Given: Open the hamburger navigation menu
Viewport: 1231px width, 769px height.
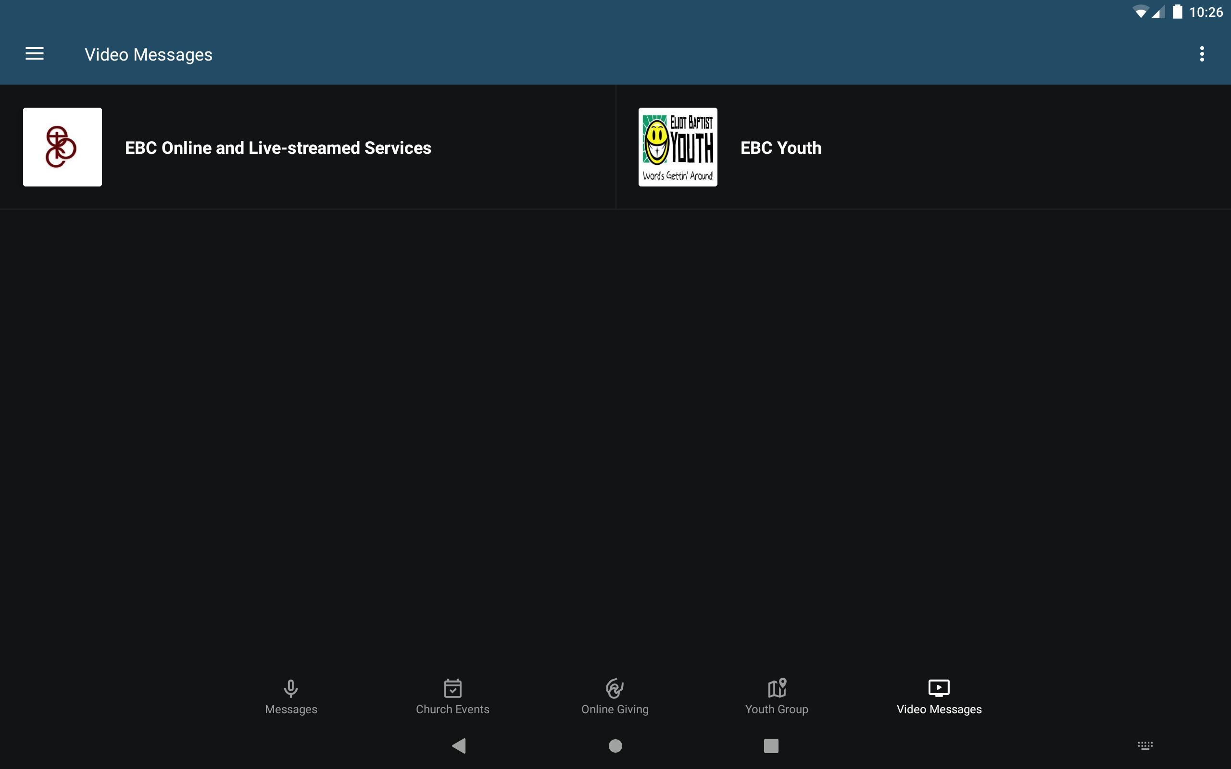Looking at the screenshot, I should tap(35, 54).
